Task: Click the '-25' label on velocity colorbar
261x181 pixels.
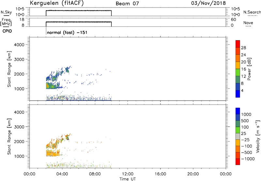Action: coord(245,140)
